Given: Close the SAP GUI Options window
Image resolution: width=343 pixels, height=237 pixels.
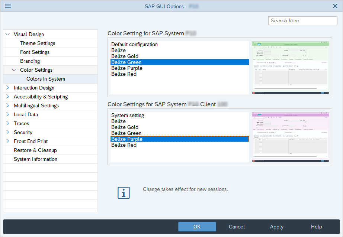Looking at the screenshot, I should 335,6.
